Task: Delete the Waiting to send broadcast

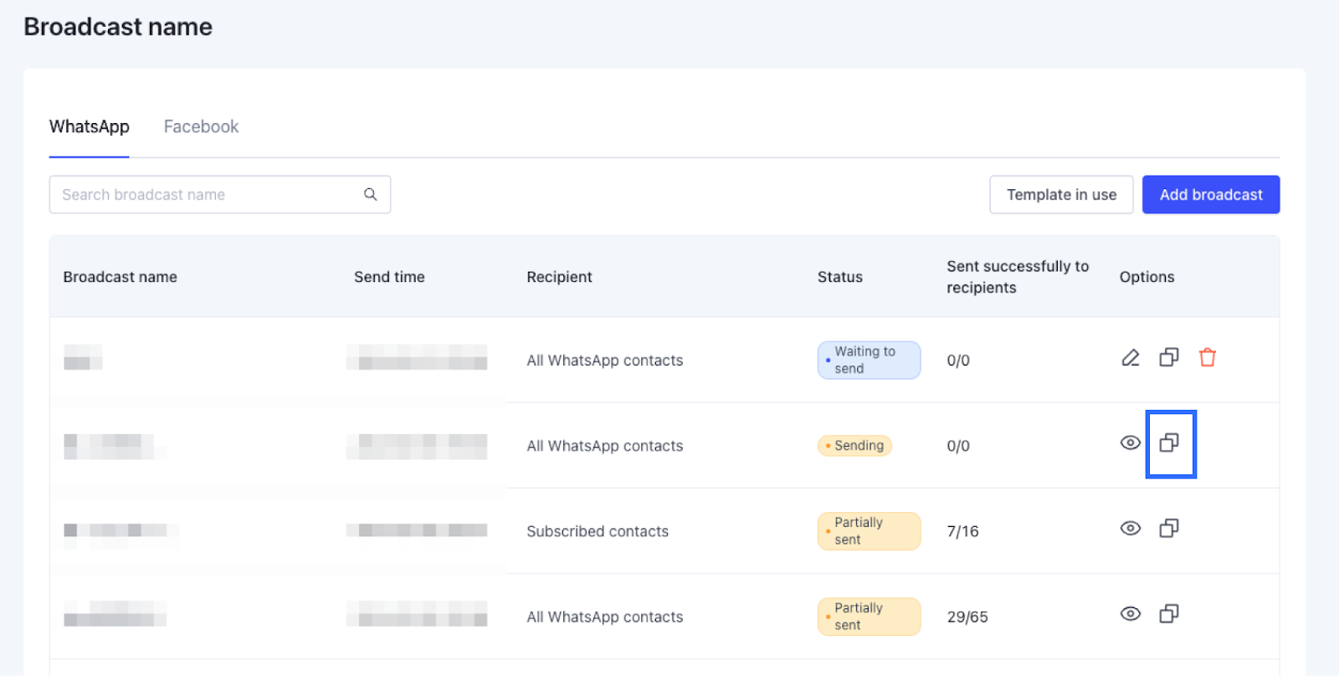Action: click(1207, 358)
